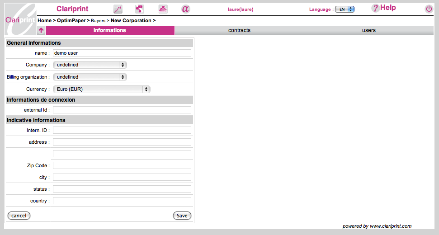Go to OptimPaper in the breadcrumb
Screen dimensions: 439x235
pos(71,21)
